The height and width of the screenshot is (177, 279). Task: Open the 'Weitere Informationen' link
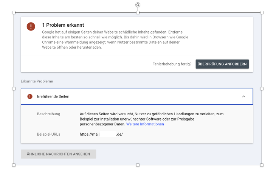point(145,124)
